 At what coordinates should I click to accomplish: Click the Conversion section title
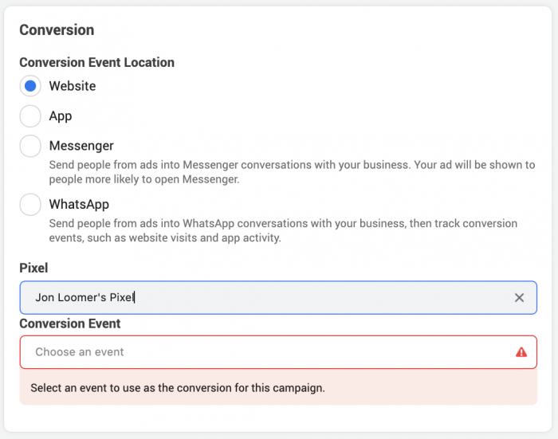pos(57,30)
